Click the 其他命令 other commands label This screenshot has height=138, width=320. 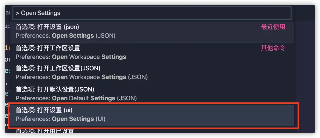click(273, 48)
